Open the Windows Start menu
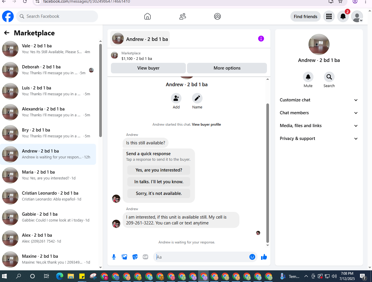 pos(4,276)
